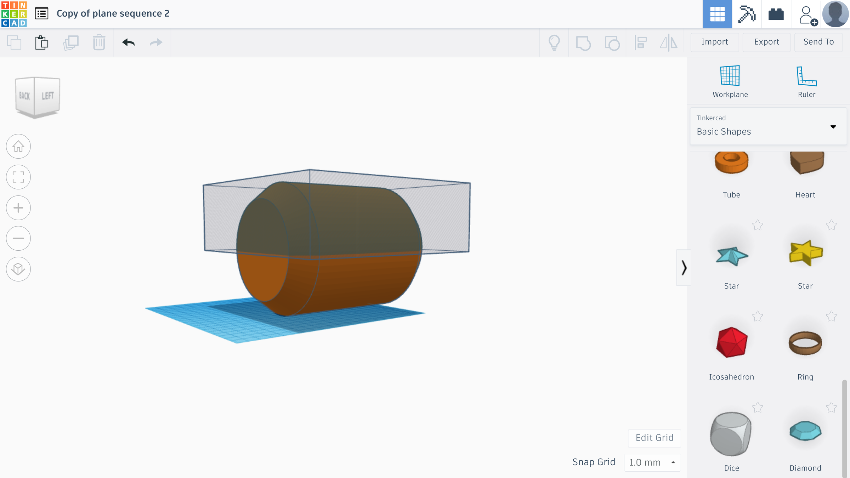Zoom in with the plus button
Screen dimensions: 850x478
click(18, 207)
